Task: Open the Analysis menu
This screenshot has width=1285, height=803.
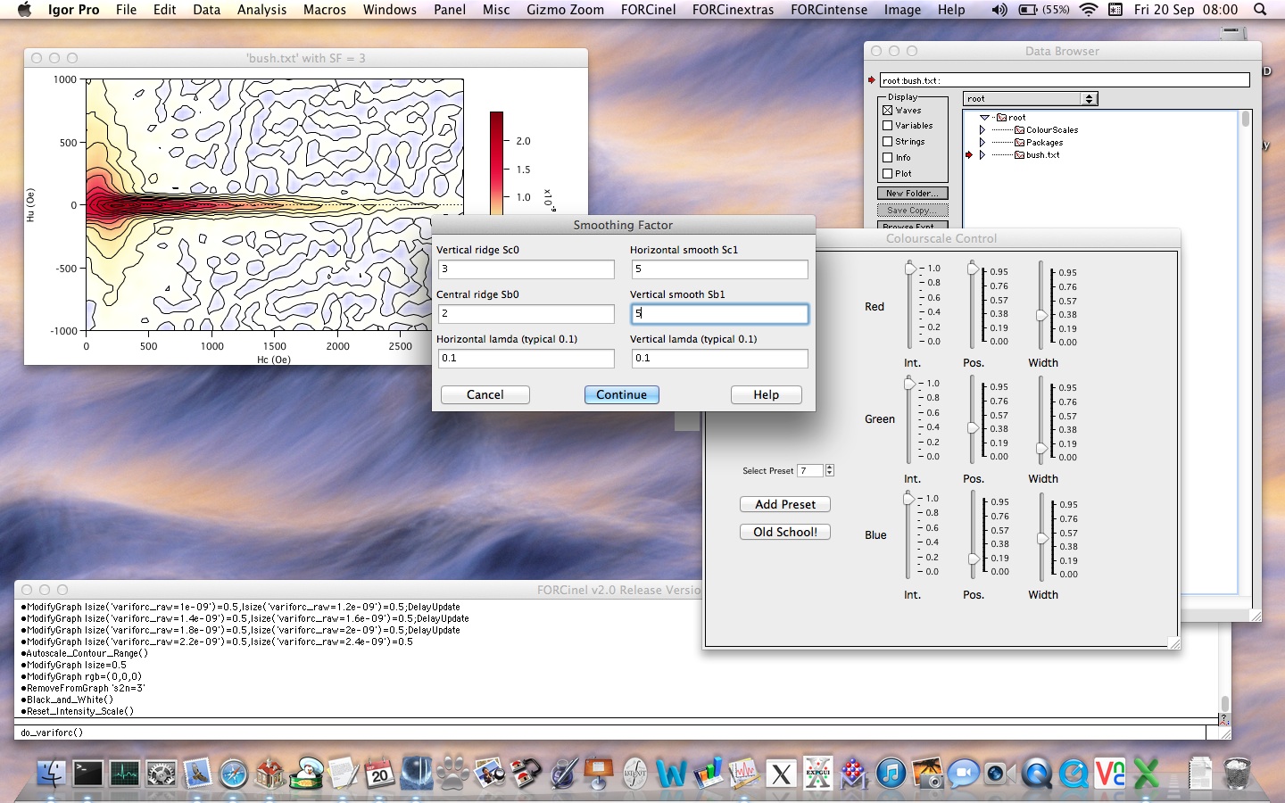Action: (x=261, y=10)
